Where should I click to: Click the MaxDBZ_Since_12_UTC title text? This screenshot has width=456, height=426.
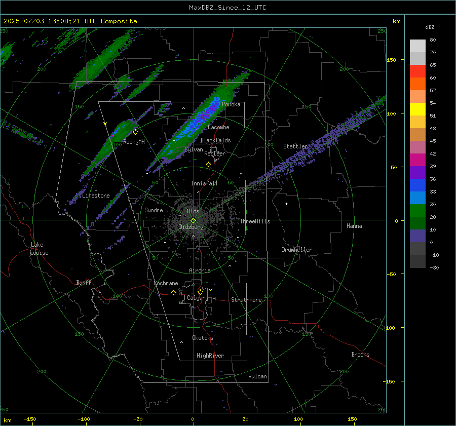point(227,8)
